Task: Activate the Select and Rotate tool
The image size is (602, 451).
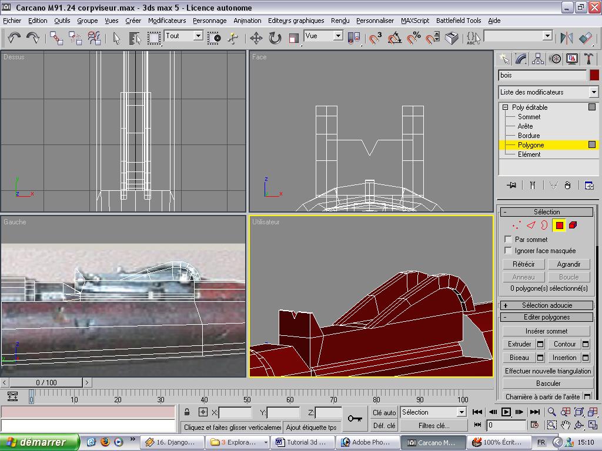Action: tap(275, 38)
